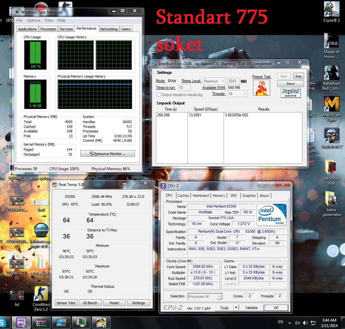Click WinRAR icon in the taskbar
The image size is (345, 329).
click(41, 323)
